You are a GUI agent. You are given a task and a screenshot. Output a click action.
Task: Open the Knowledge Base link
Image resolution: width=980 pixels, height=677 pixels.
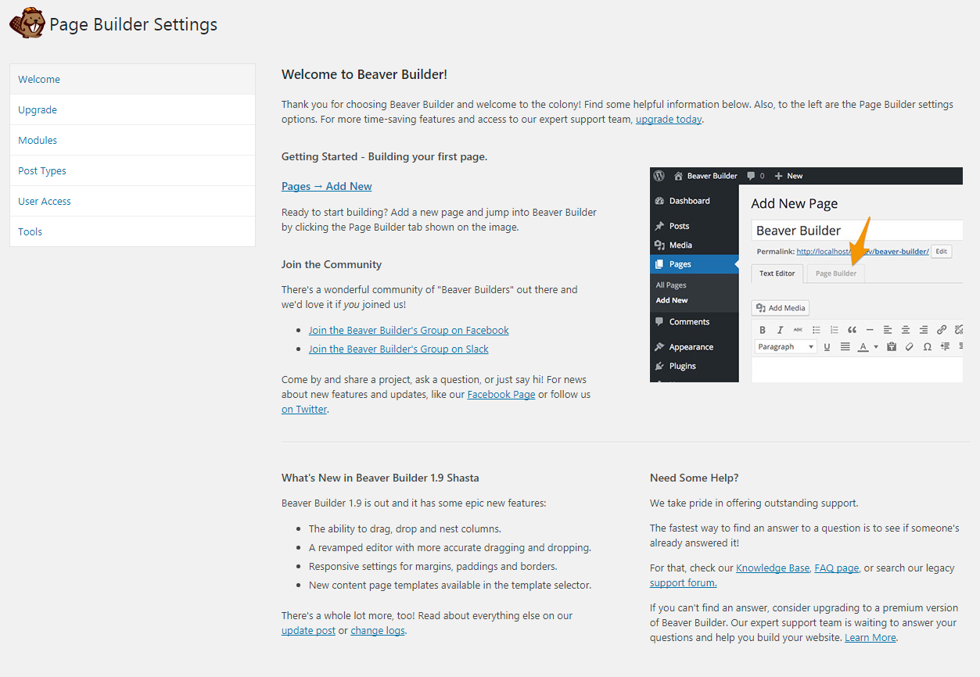pos(772,568)
